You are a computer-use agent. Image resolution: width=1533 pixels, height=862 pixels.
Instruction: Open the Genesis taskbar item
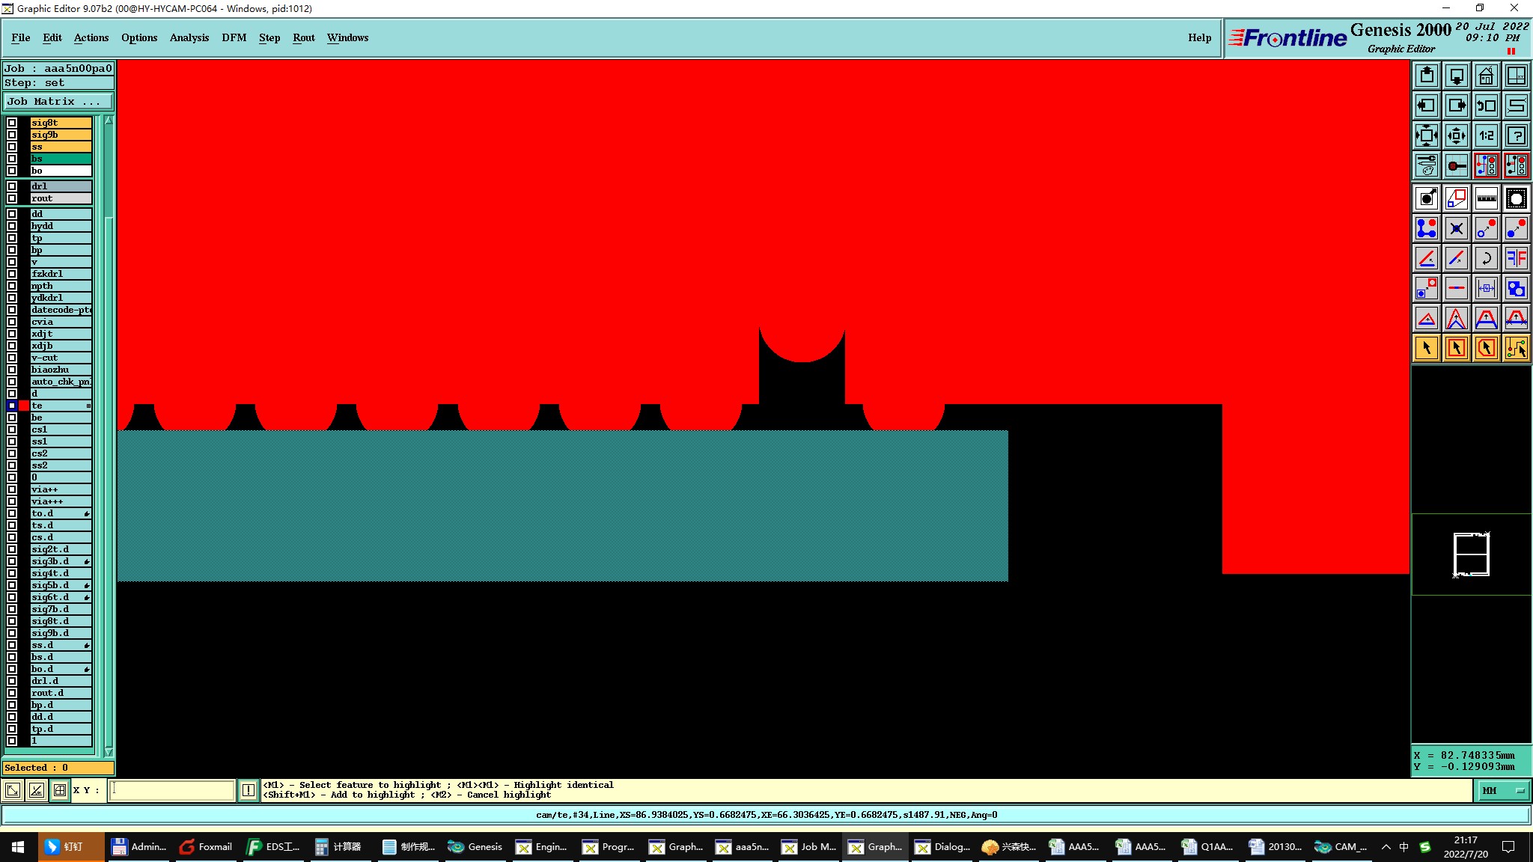pos(475,846)
